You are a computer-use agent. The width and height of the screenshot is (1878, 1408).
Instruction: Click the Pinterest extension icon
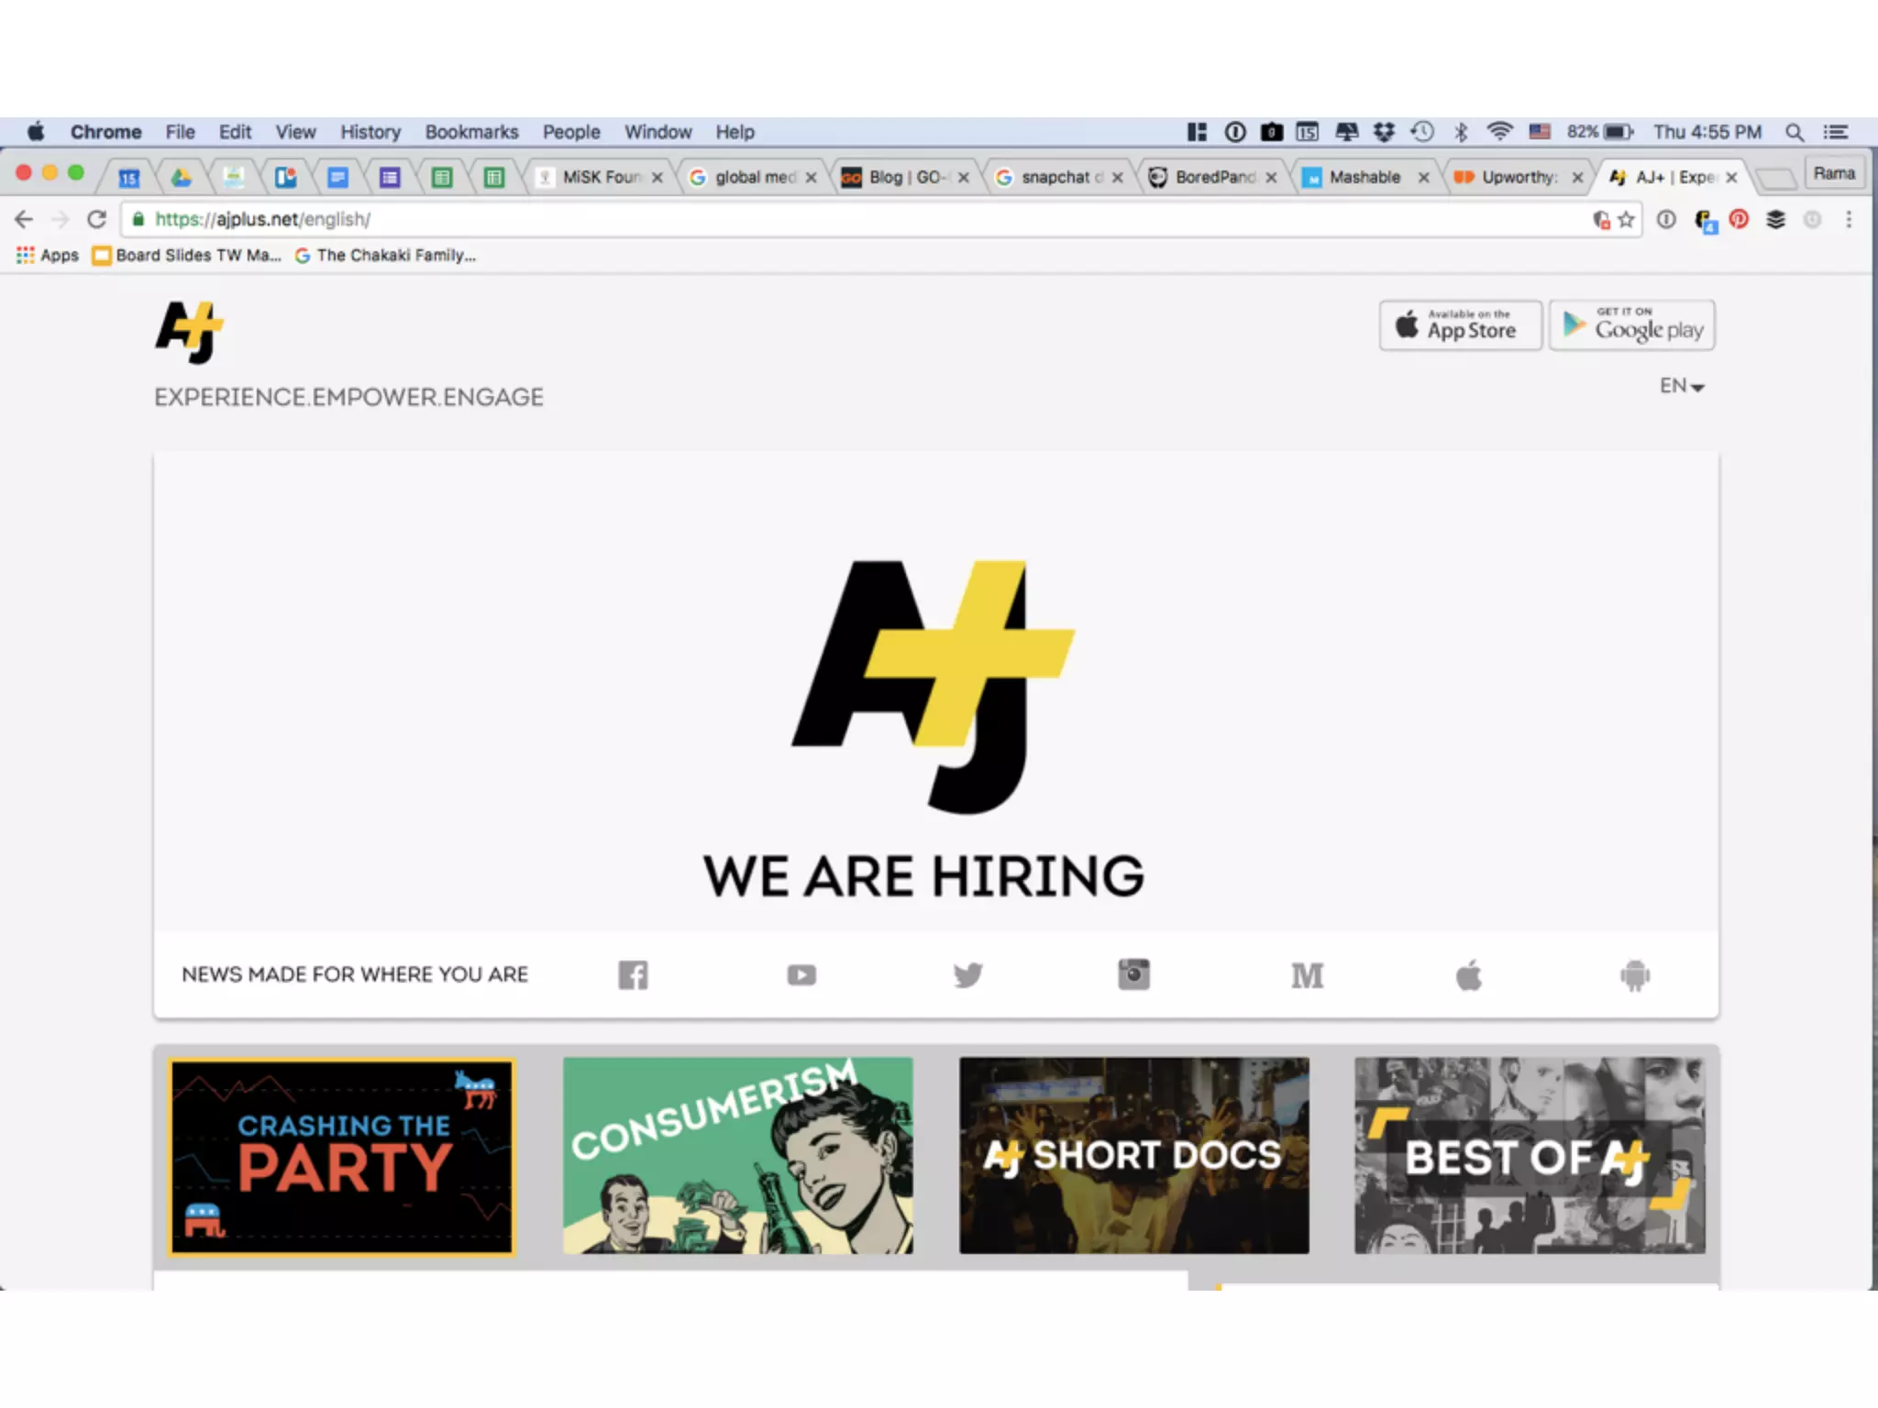(1739, 219)
